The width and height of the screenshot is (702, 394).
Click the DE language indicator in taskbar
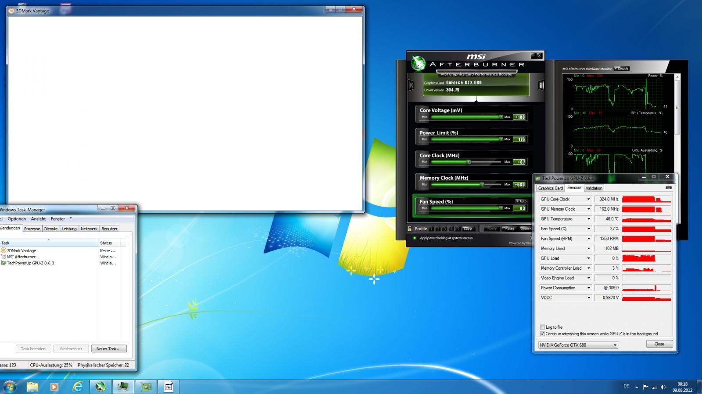(x=626, y=386)
